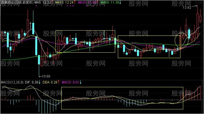Select the green MA60: 11.39 indicator value
The width and height of the screenshot is (204, 114).
click(110, 2)
